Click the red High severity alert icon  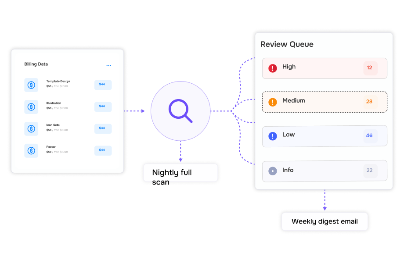[273, 68]
